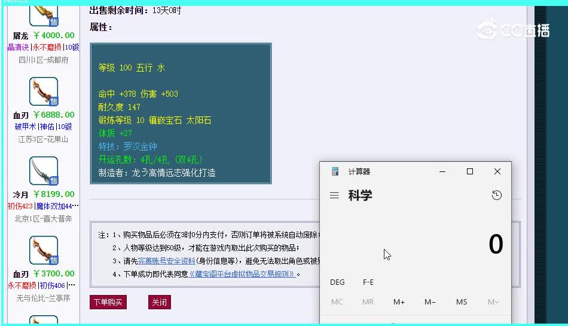Open the calculator hamburger navigation menu
Viewport: 568px width, 326px height.
pos(334,195)
